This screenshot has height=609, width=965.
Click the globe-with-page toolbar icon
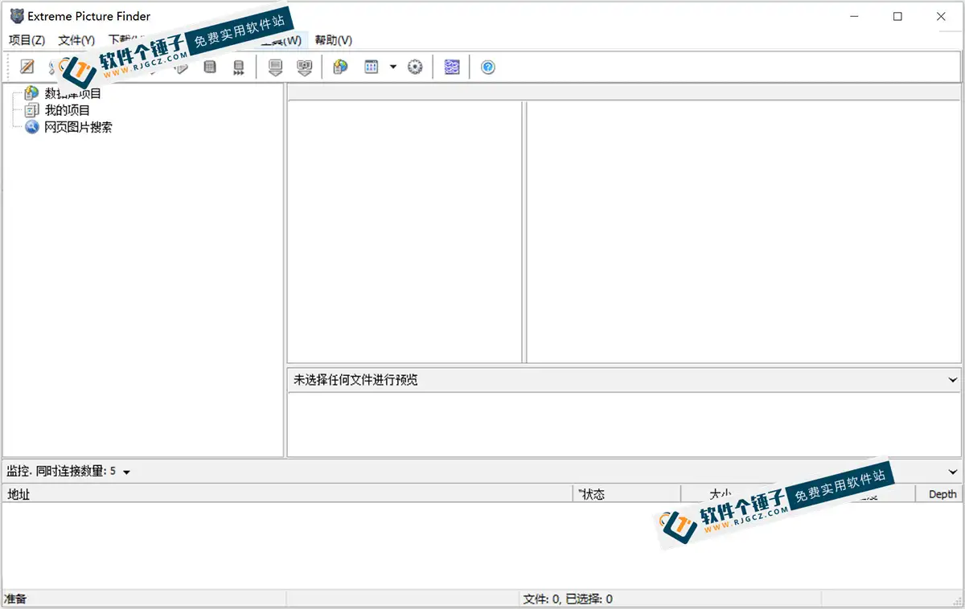[x=341, y=67]
